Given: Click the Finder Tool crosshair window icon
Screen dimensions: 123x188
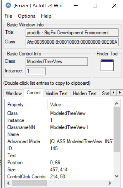Looking at the screenshot, I should click(x=107, y=65).
